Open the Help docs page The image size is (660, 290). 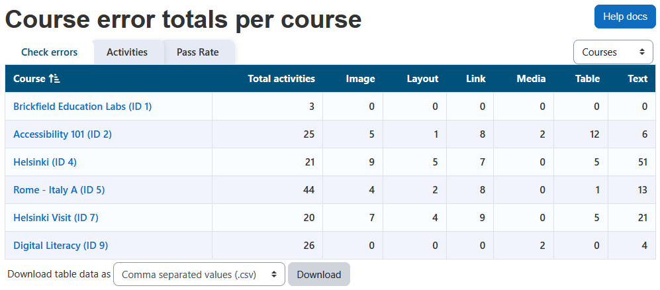pyautogui.click(x=625, y=17)
